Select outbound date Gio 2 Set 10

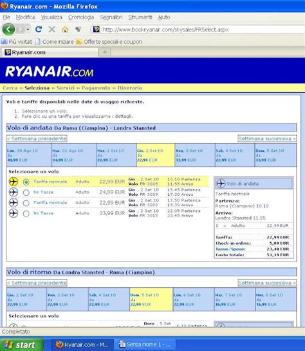coord(156,155)
